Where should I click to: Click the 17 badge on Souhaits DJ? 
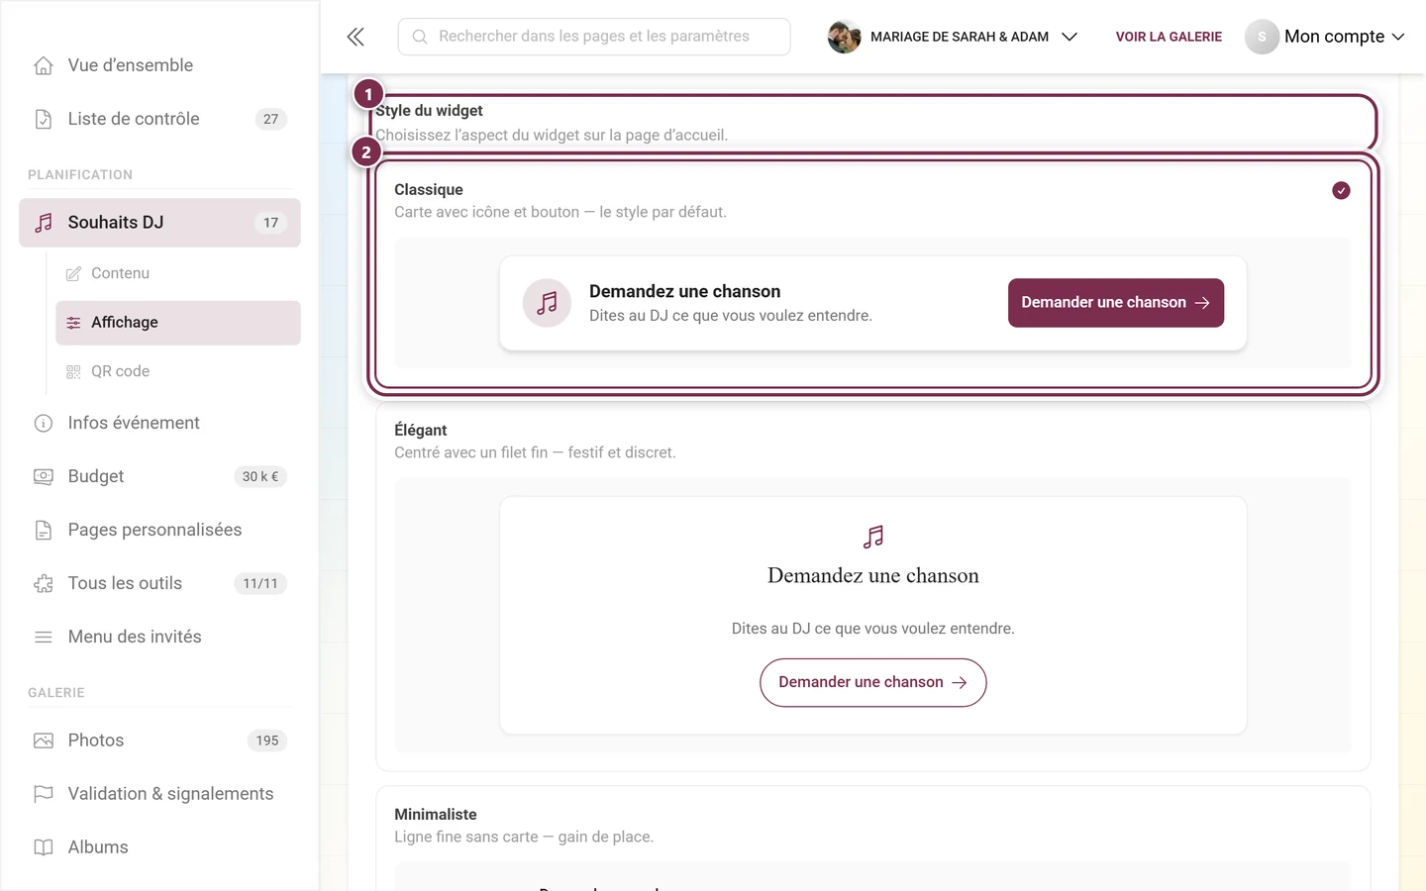270,223
